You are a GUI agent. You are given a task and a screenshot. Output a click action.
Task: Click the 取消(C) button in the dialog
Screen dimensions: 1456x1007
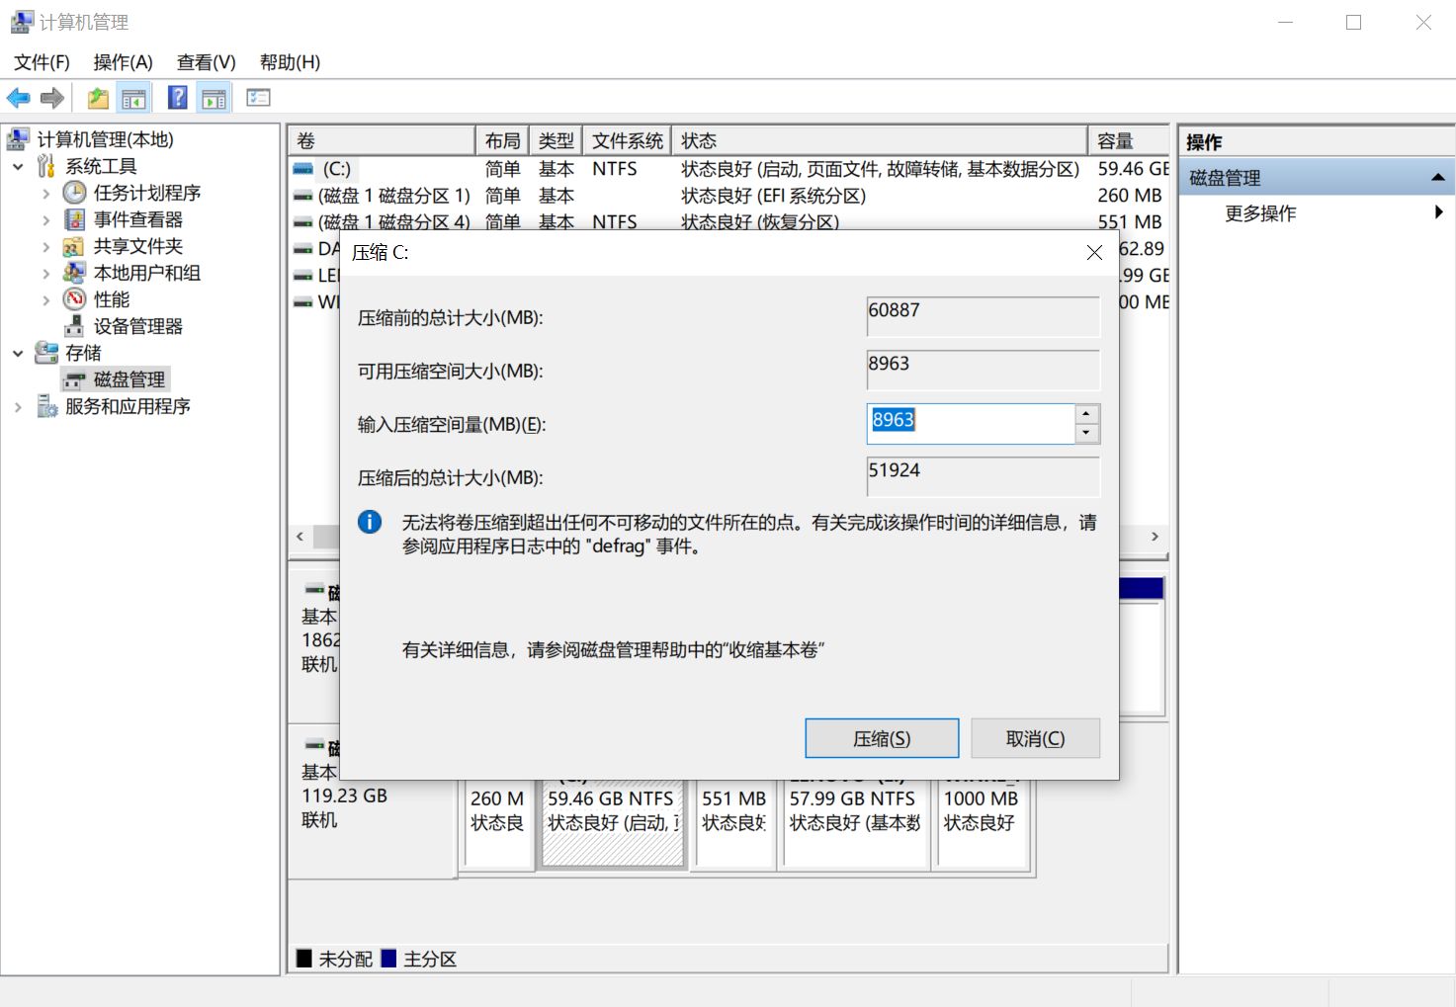(1035, 737)
